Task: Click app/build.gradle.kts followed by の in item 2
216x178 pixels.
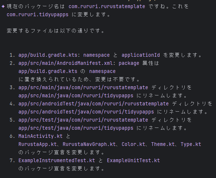Action: (48, 71)
